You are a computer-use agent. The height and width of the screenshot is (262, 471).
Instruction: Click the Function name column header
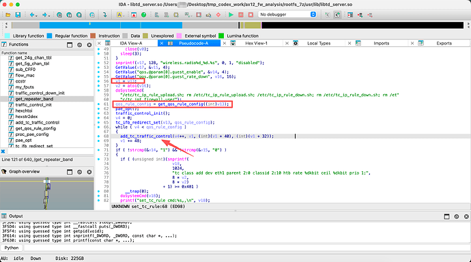point(47,53)
